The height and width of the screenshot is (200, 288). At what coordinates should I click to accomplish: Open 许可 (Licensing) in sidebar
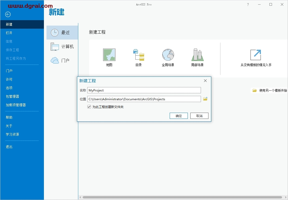22,79
